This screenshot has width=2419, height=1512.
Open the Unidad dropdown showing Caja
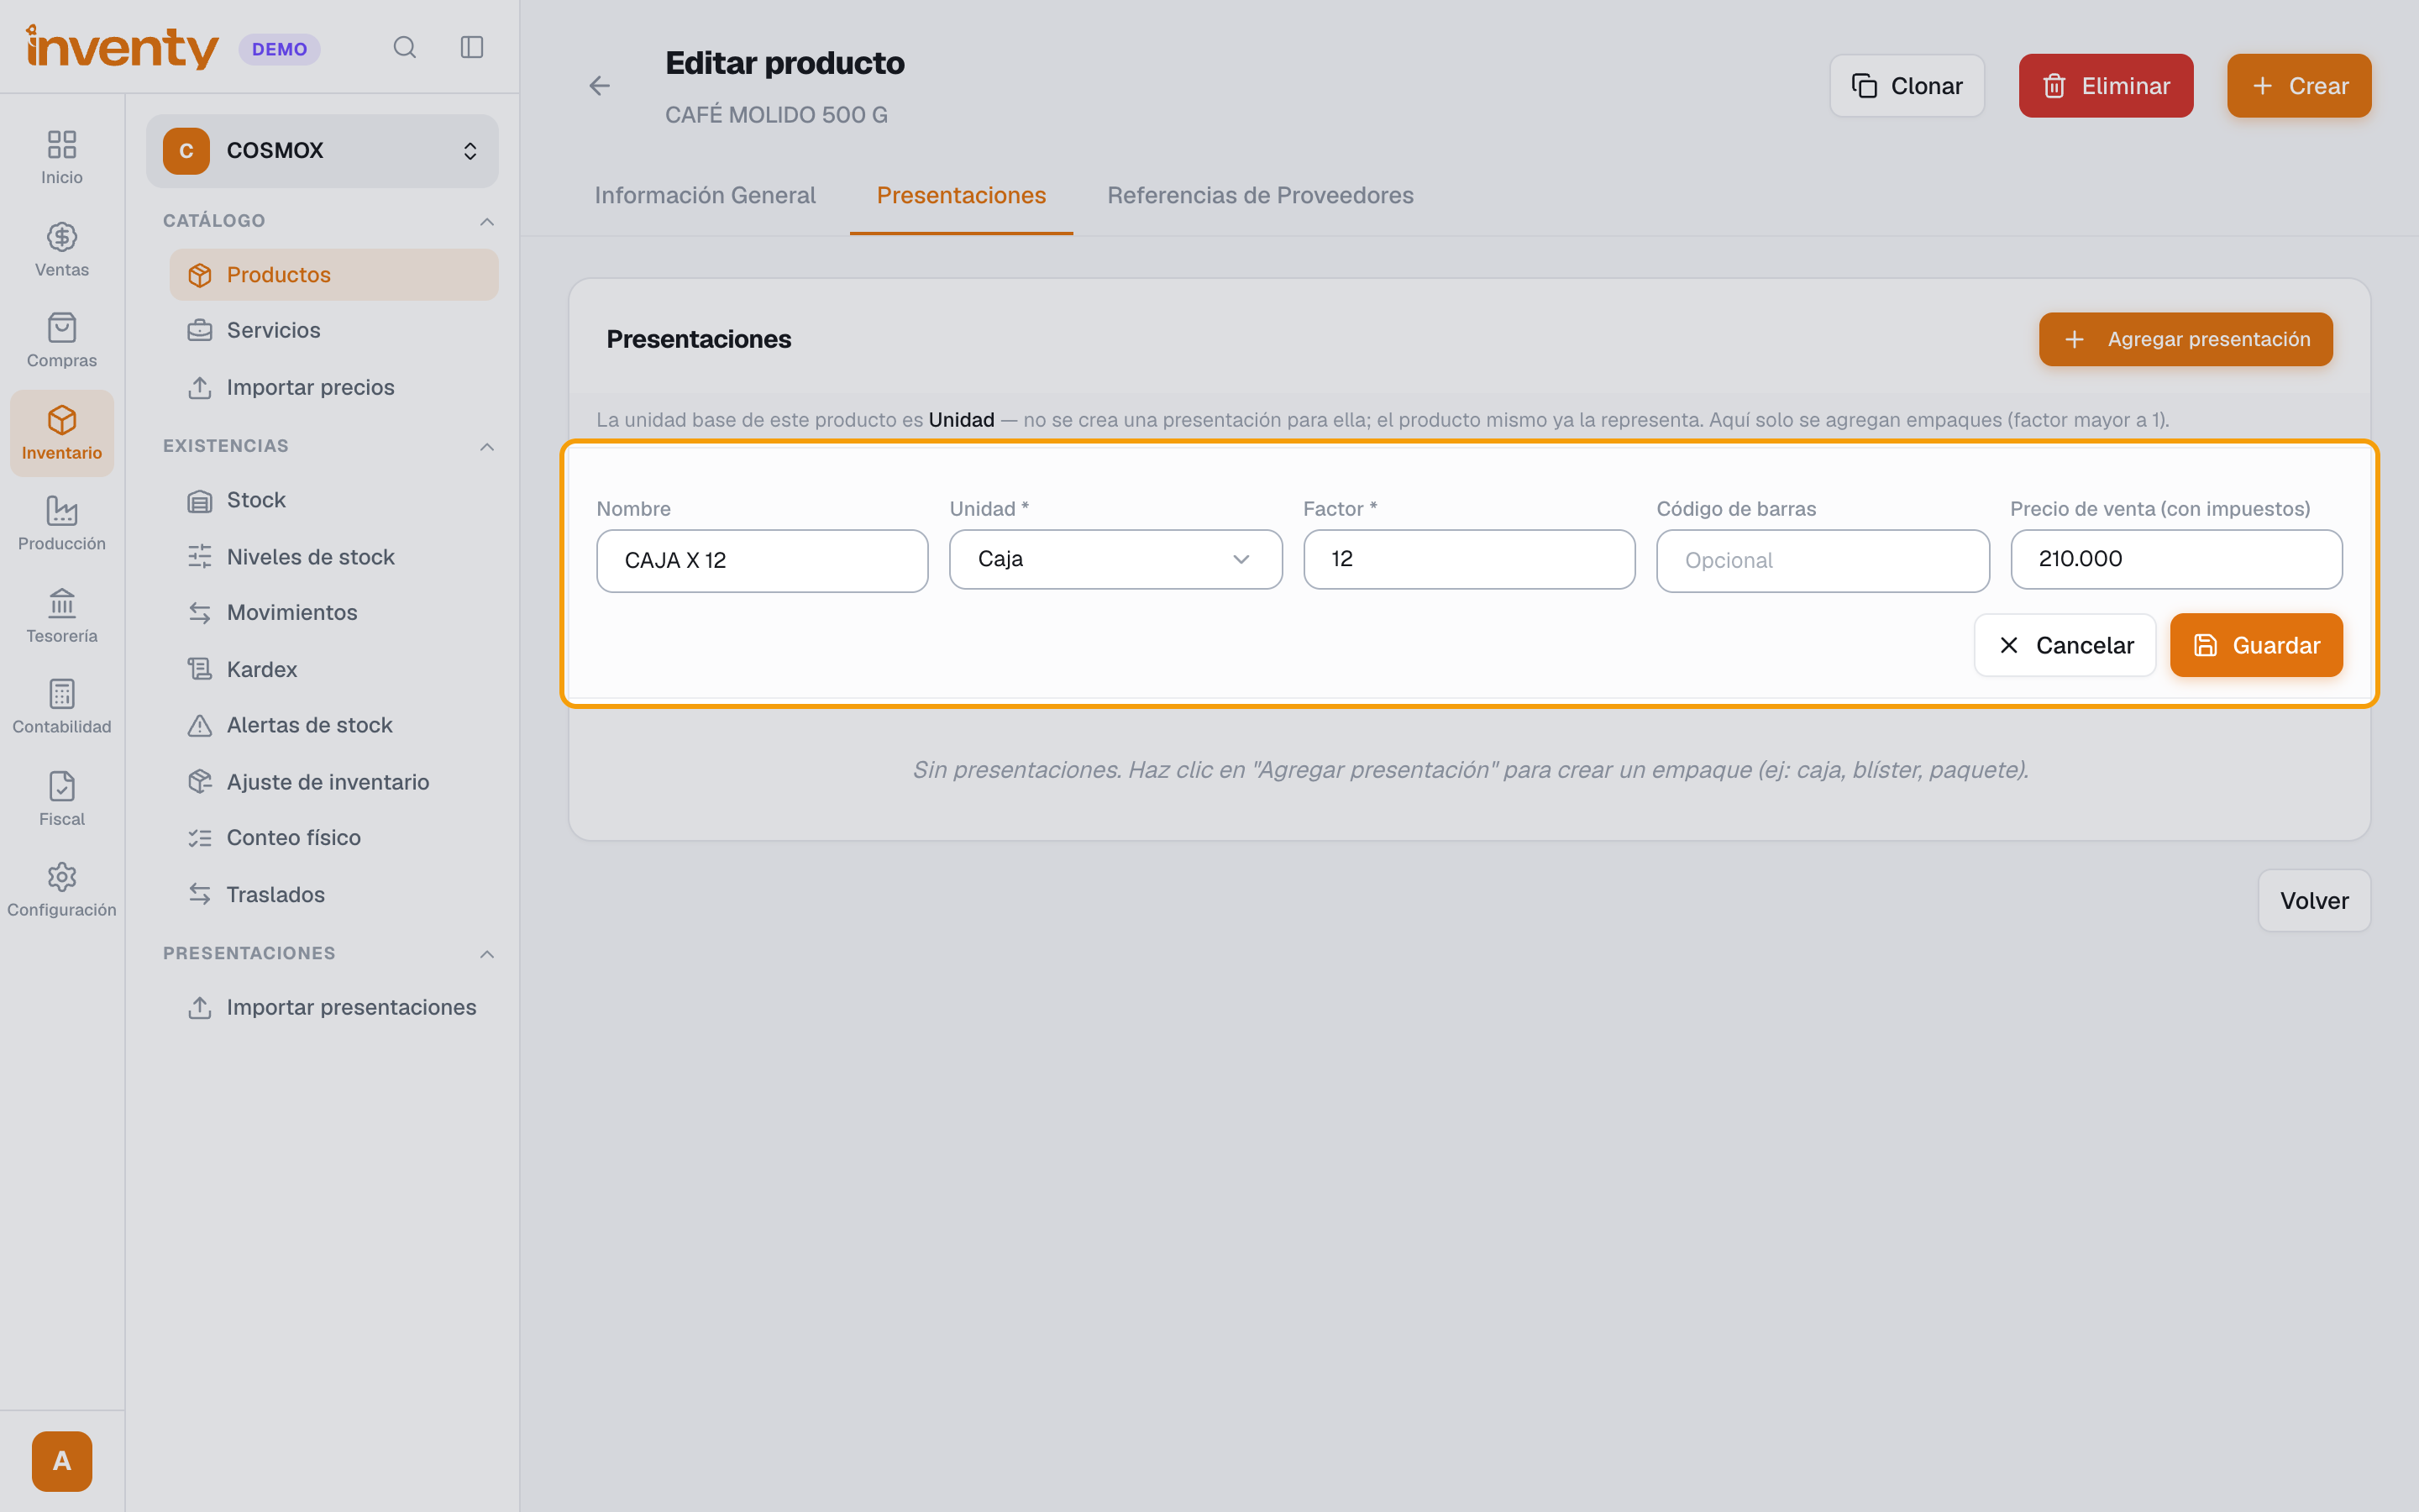pyautogui.click(x=1115, y=559)
